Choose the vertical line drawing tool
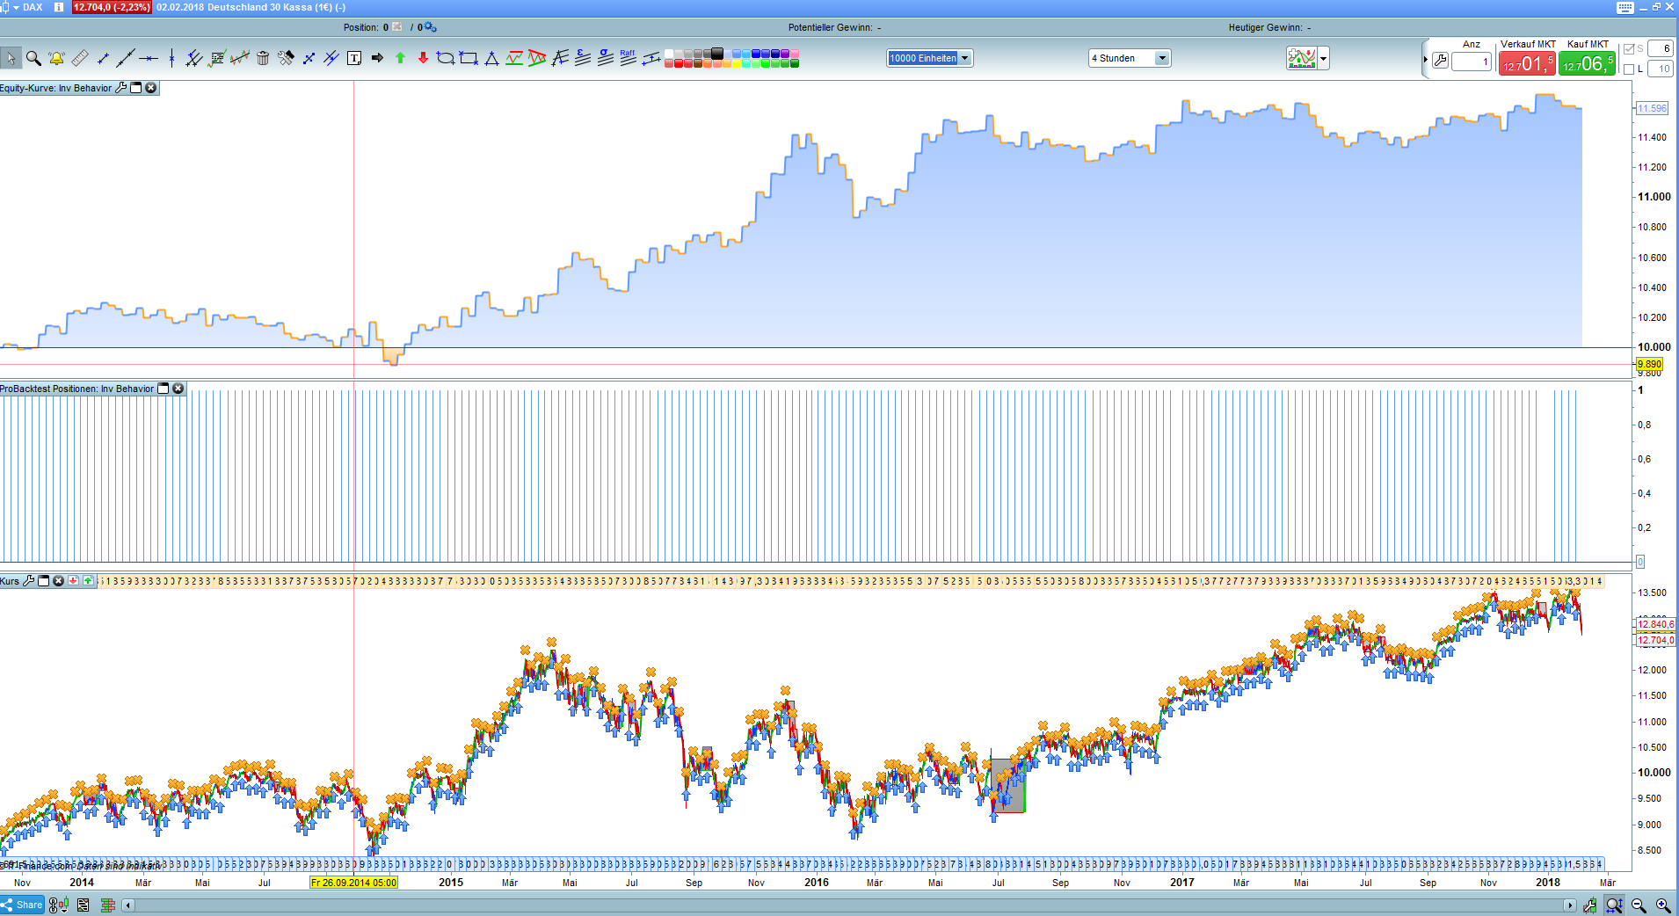 point(171,59)
